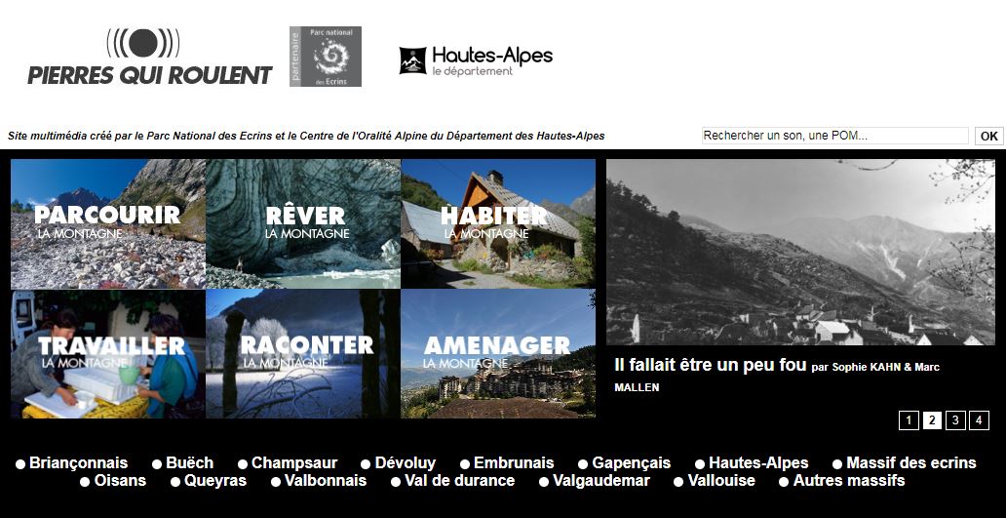Select the Rêver la montagne tile
1006x518 pixels.
pos(303,223)
